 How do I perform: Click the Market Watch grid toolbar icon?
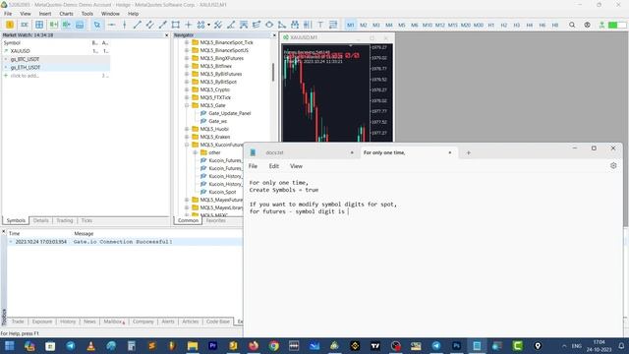(x=39, y=25)
